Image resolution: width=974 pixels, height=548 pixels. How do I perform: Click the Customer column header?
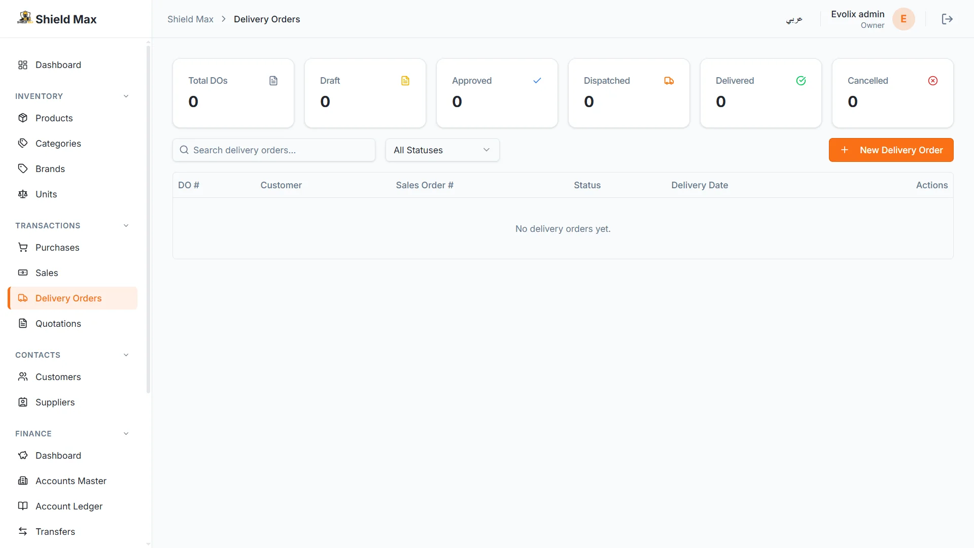click(281, 185)
